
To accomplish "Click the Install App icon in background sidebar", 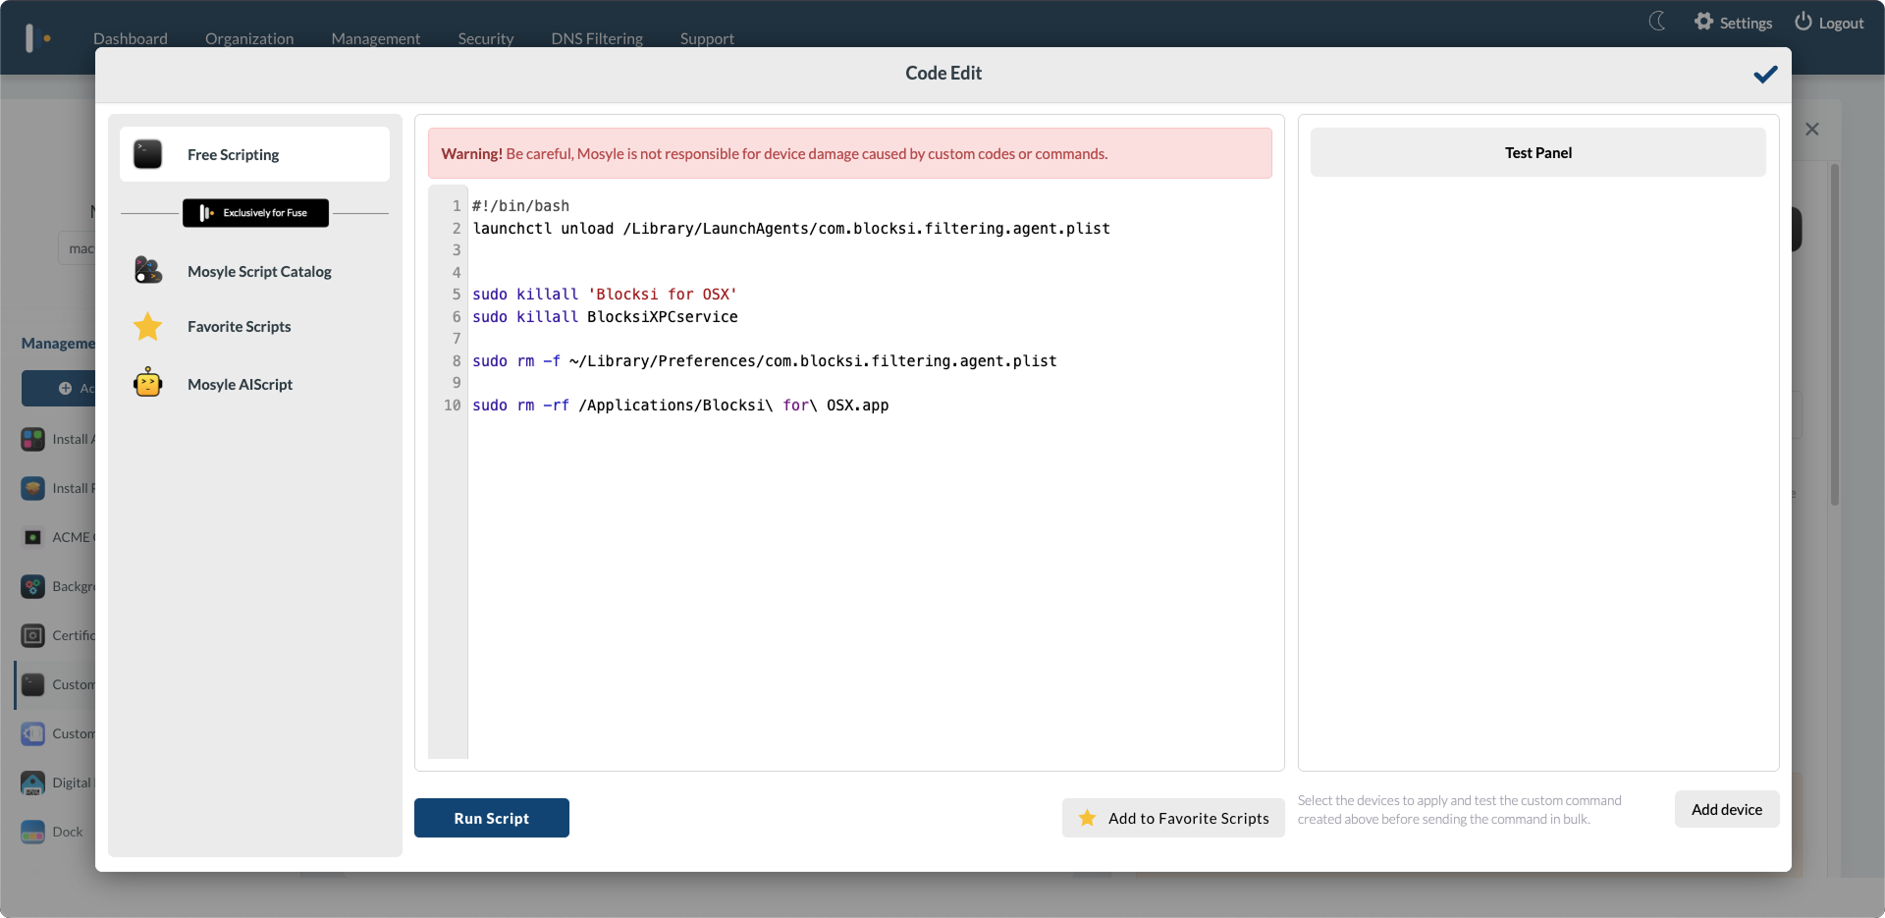I will pyautogui.click(x=33, y=439).
